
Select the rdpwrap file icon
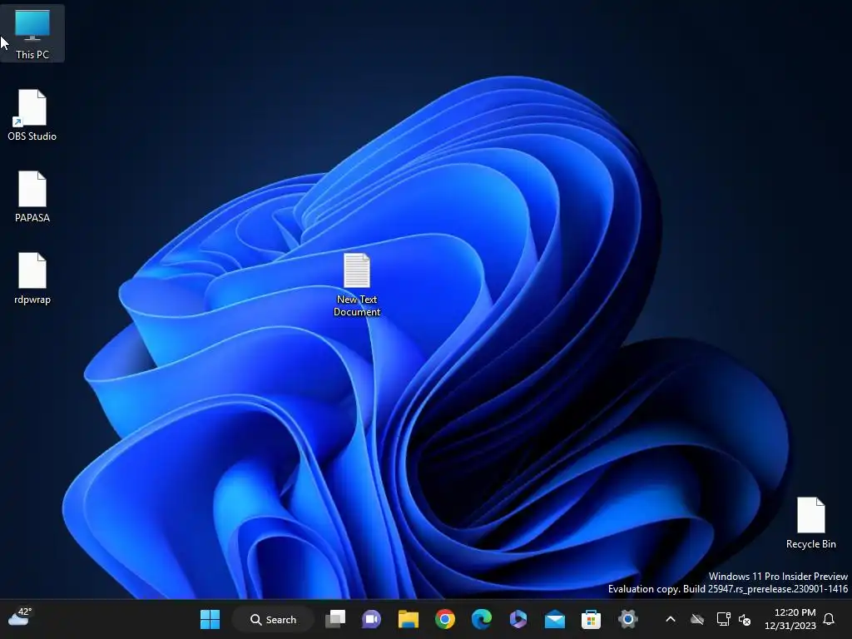pyautogui.click(x=32, y=278)
